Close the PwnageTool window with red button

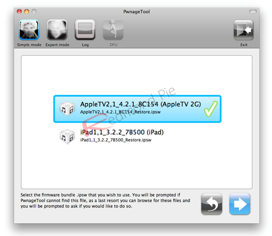point(19,12)
